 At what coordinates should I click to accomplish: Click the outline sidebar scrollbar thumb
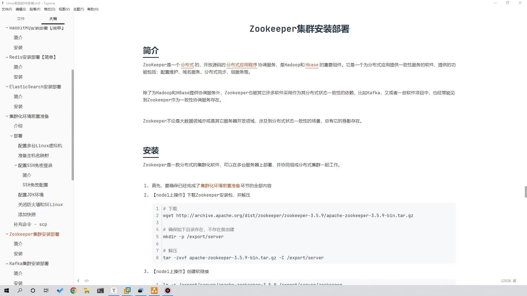(x=73, y=125)
